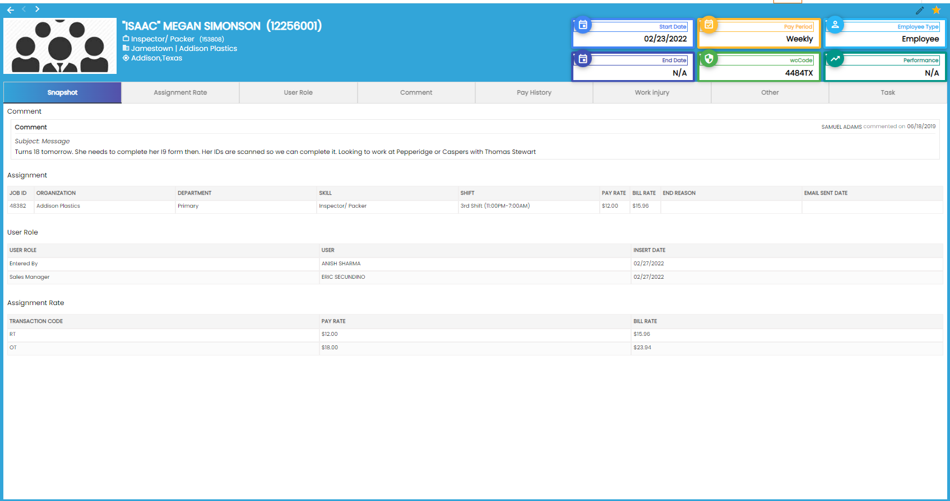The width and height of the screenshot is (950, 501).
Task: Click the End Date calendar icon
Action: click(x=583, y=59)
